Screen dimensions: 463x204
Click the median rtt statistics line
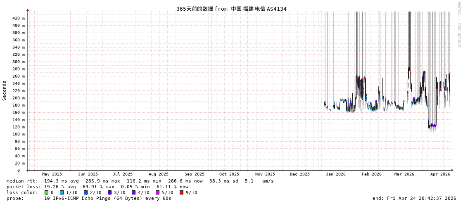(140, 181)
